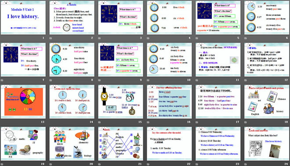
Task: Select the 'I love history' title slide
Action: click(23, 18)
